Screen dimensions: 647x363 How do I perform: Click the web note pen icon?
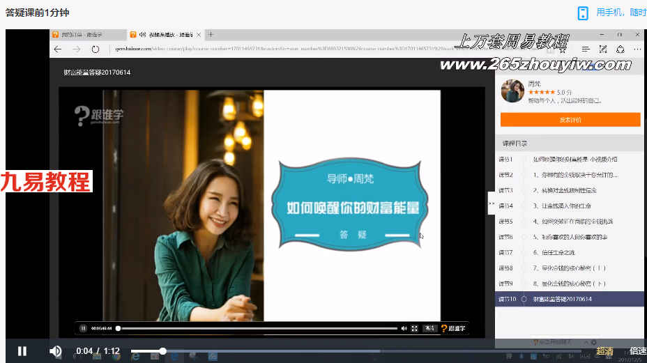[x=603, y=49]
